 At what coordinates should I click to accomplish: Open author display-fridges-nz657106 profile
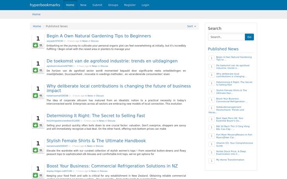(x=59, y=171)
